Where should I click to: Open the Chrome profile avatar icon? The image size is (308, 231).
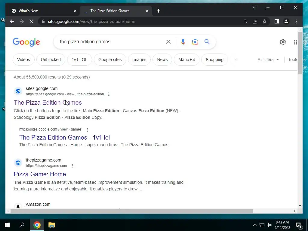[286, 21]
